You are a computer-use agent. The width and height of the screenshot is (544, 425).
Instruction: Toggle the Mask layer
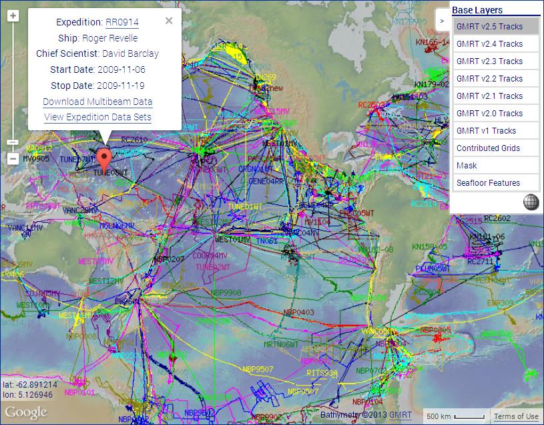(x=496, y=166)
